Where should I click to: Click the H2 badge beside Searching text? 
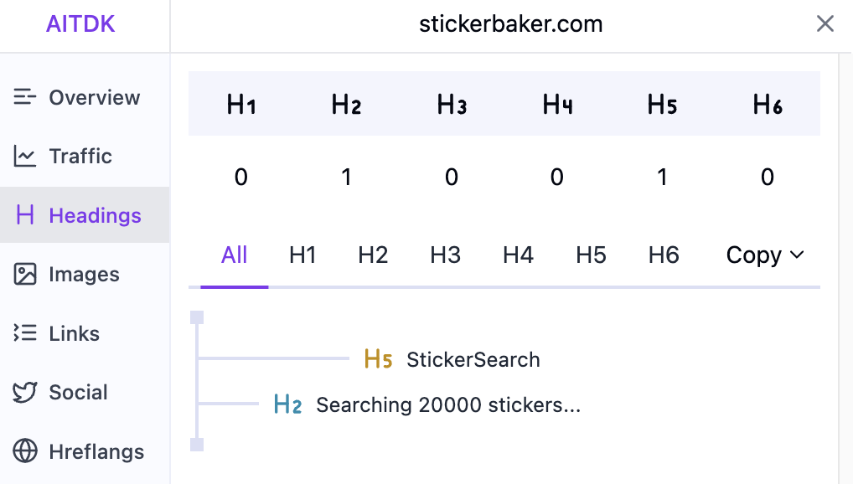coord(287,405)
